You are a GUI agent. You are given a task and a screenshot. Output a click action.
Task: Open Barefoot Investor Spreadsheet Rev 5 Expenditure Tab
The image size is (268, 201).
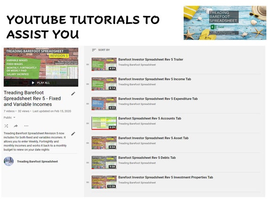coord(158,99)
